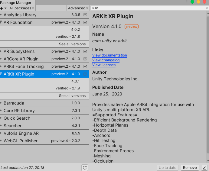The image size is (209, 171).
Task: Click the Remove button
Action: pos(190,168)
